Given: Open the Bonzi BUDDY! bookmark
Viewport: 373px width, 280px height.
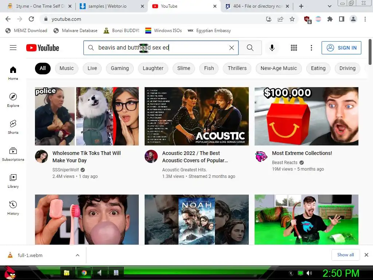Looking at the screenshot, I should tap(121, 31).
